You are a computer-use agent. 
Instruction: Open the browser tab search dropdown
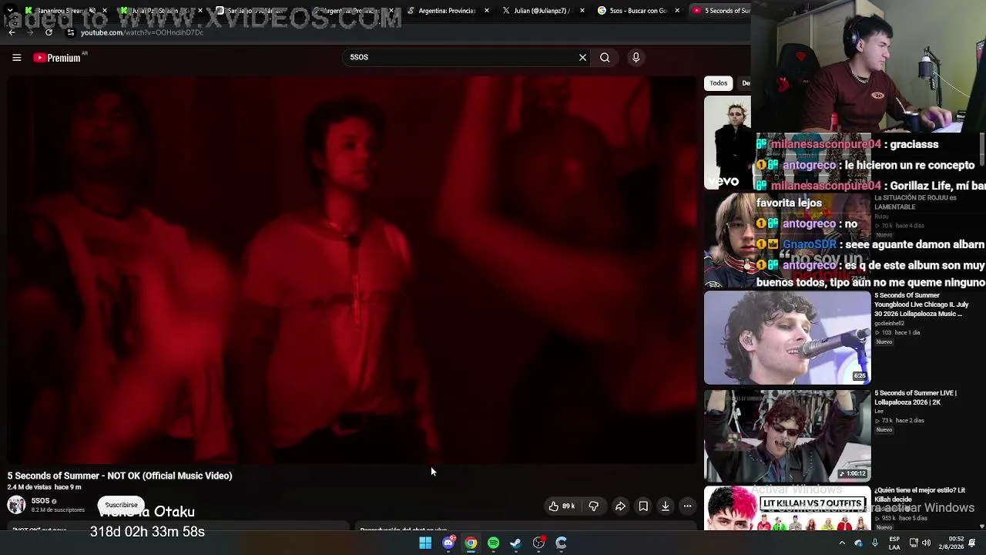click(10, 11)
